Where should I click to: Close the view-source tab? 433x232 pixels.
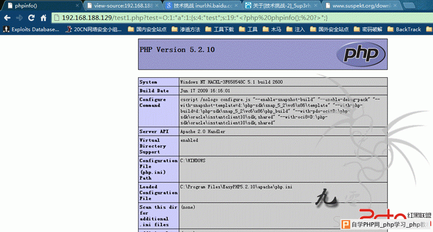(x=157, y=5)
